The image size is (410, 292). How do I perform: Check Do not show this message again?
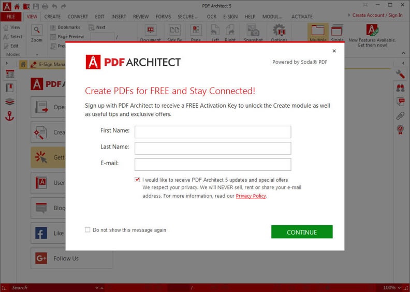[x=87, y=230]
